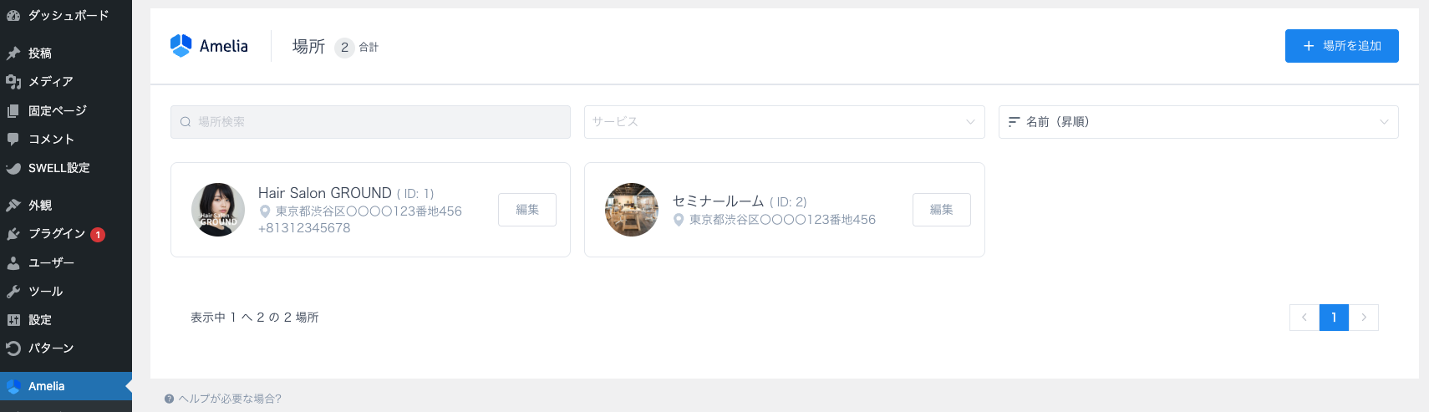Click the Amelia logo icon in header

181,46
